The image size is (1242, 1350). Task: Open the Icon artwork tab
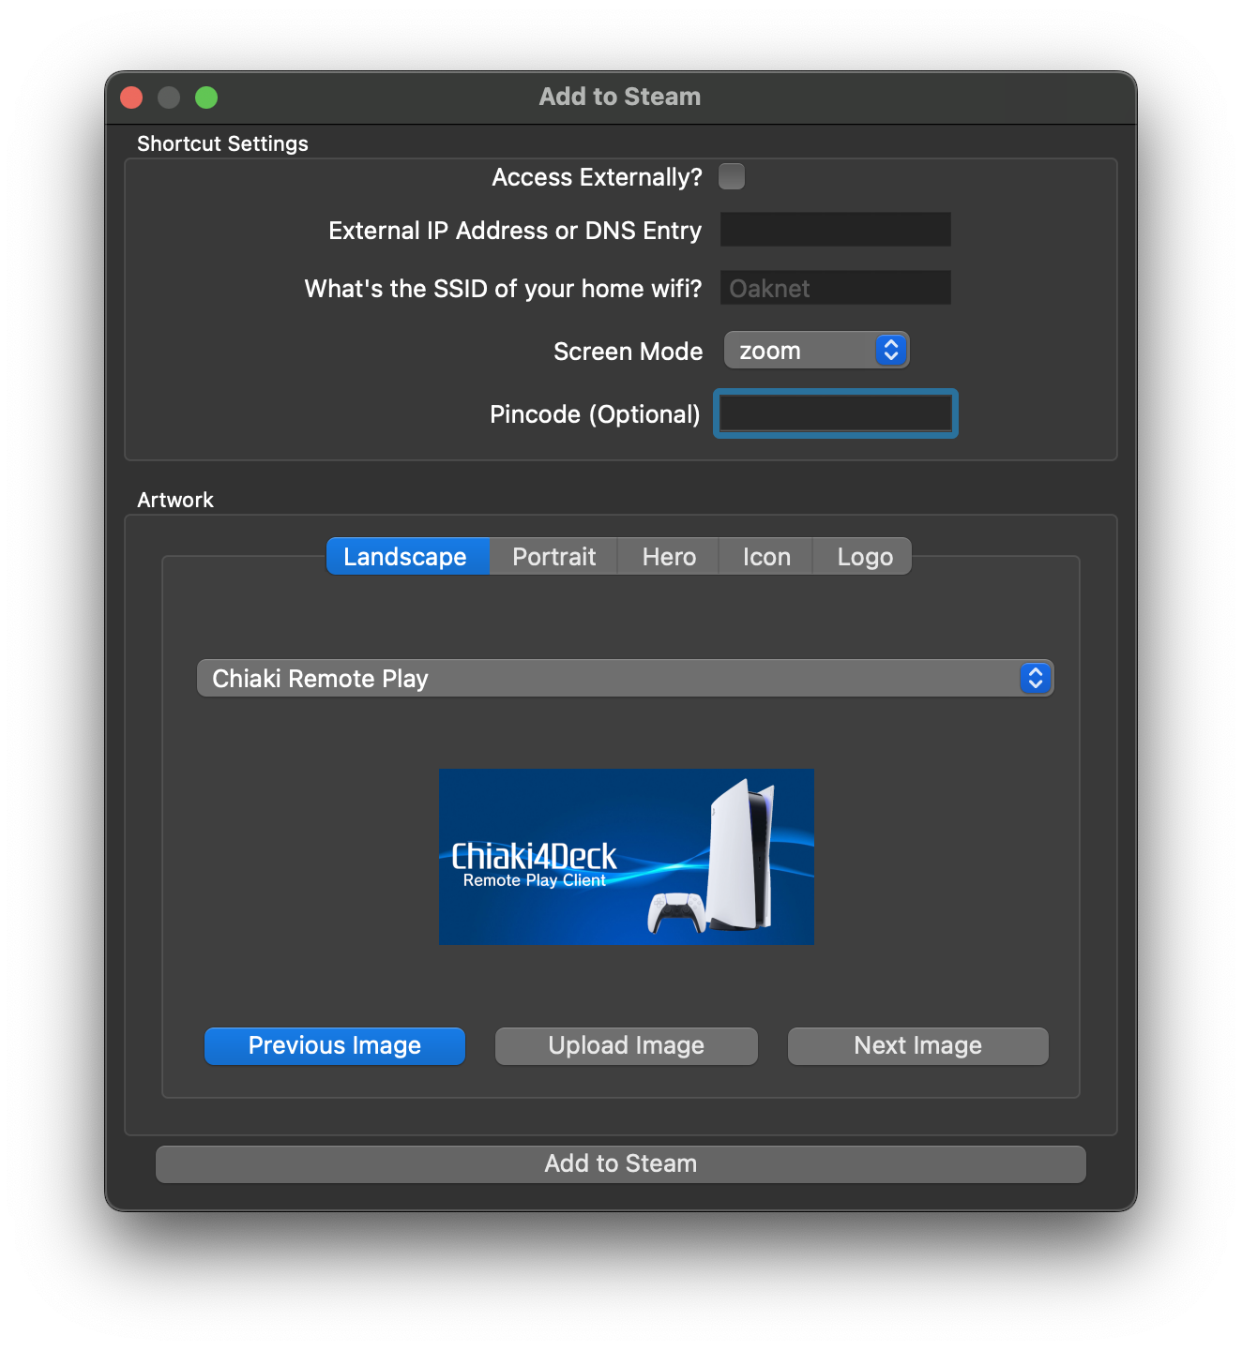tap(766, 557)
